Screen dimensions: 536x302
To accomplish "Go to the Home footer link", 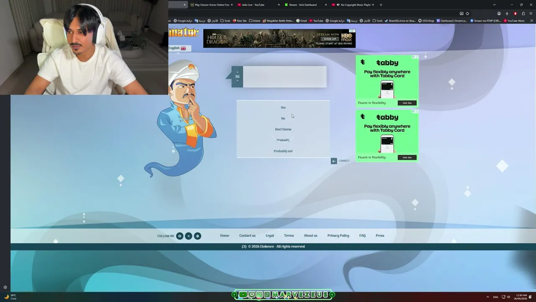I will tap(225, 236).
